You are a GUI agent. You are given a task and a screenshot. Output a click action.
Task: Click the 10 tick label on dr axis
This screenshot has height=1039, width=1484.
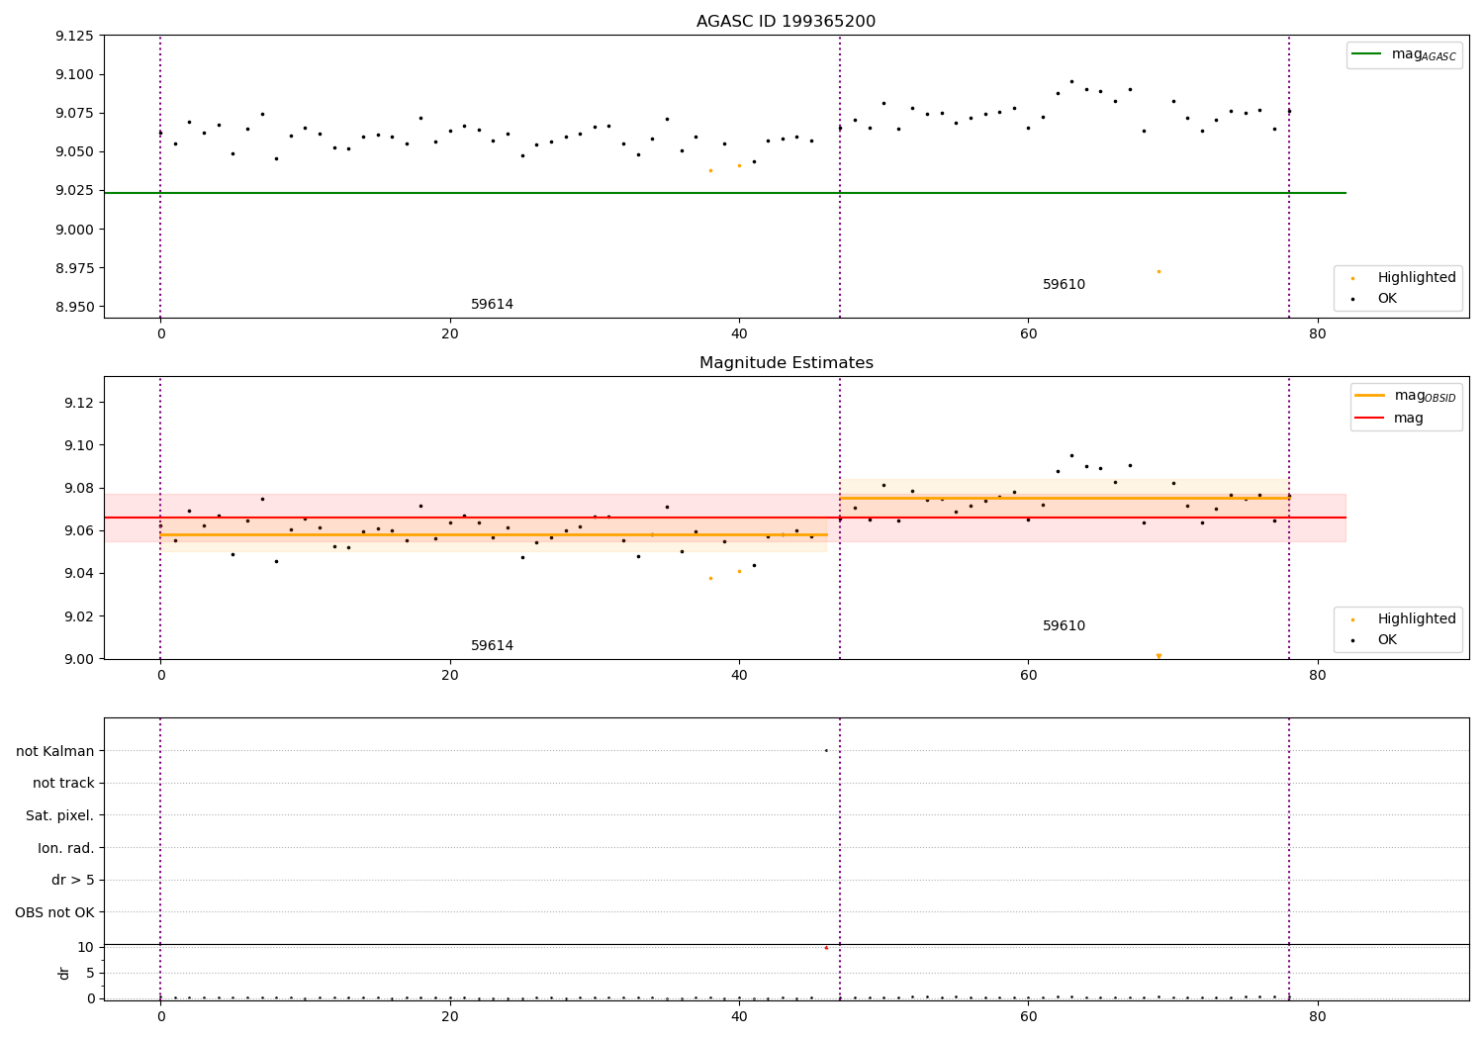tap(86, 947)
